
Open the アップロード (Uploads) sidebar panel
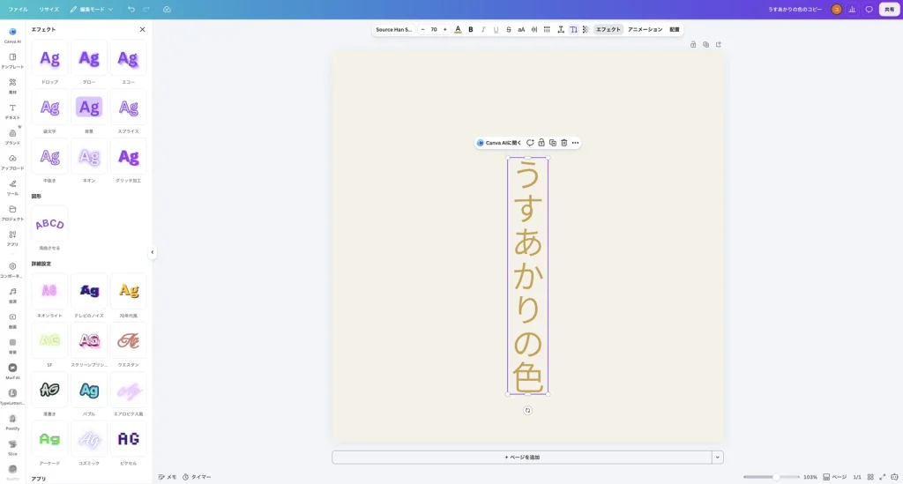(12, 161)
